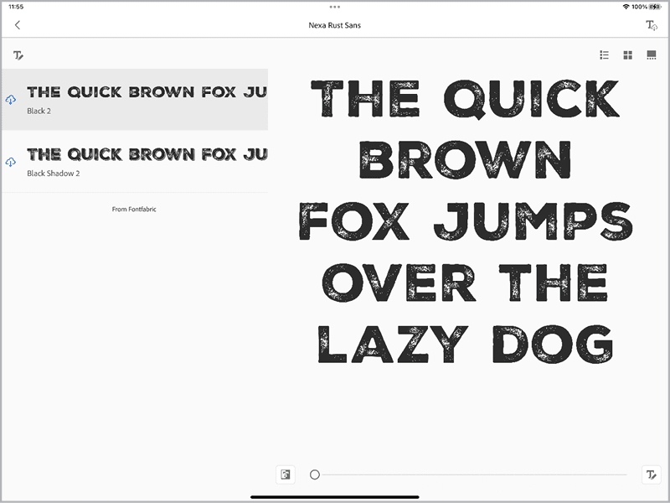Tap the "Black 2" label text

click(39, 111)
